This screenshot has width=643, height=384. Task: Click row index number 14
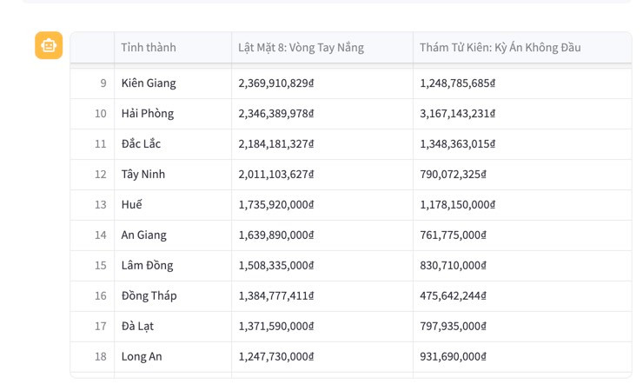coord(101,235)
